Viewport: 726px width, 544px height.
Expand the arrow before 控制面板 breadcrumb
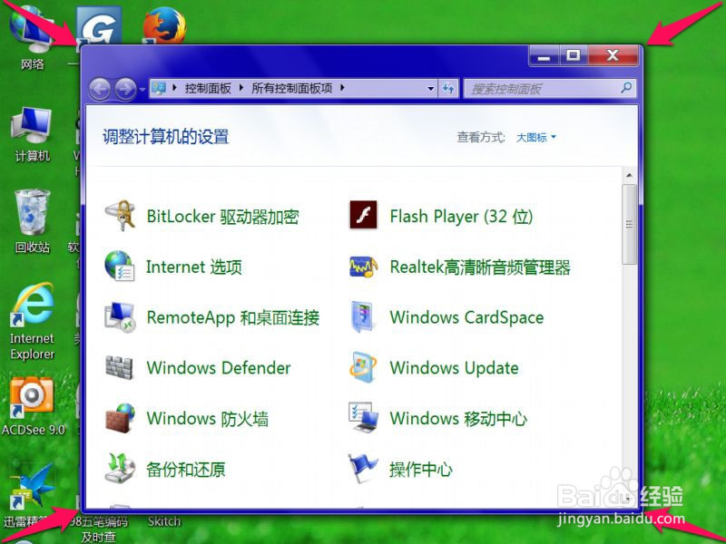click(174, 87)
